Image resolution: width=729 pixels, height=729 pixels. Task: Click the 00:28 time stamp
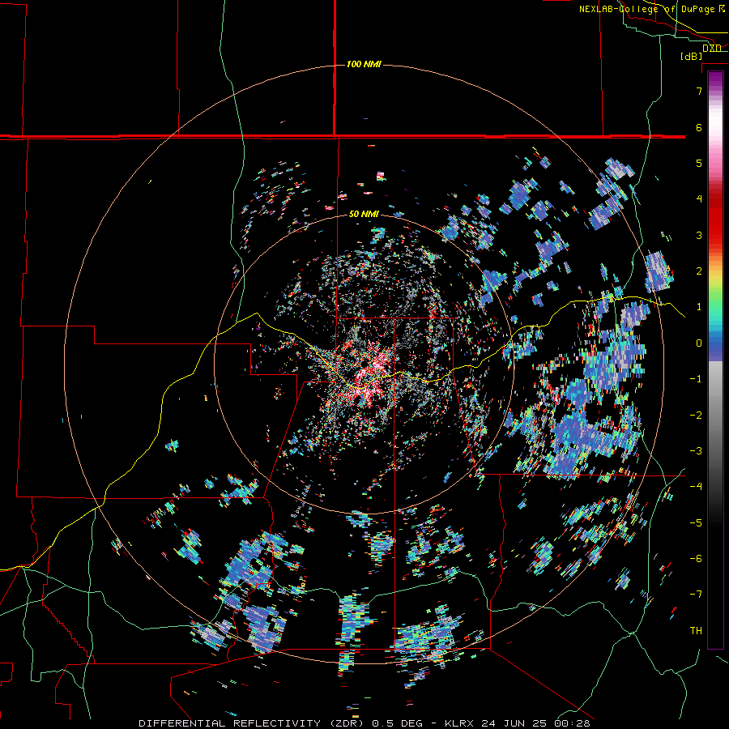574,723
